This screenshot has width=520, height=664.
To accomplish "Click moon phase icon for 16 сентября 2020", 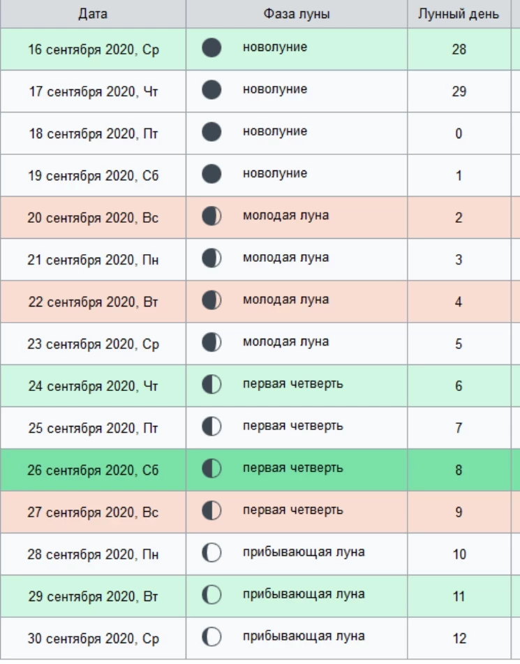I will tap(211, 48).
